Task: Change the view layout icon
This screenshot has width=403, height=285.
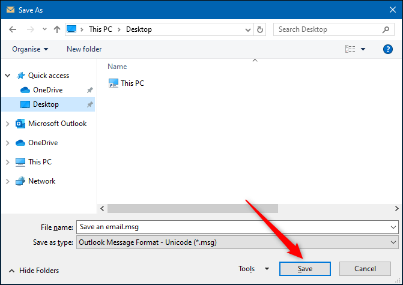Action: (350, 49)
